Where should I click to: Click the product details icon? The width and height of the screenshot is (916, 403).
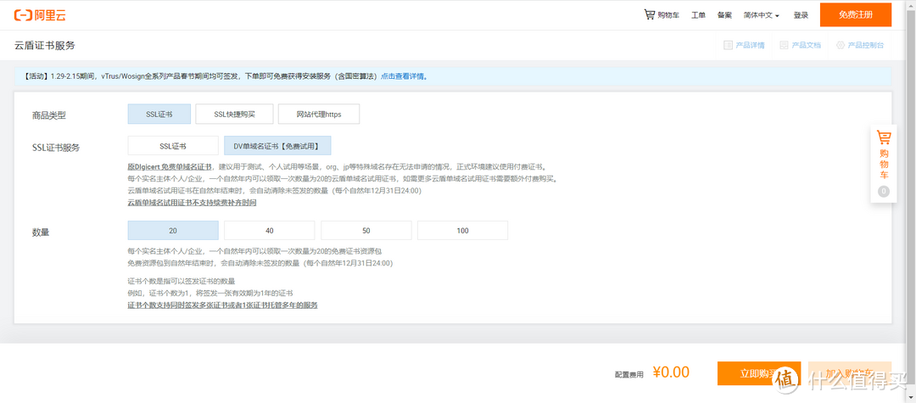click(728, 45)
